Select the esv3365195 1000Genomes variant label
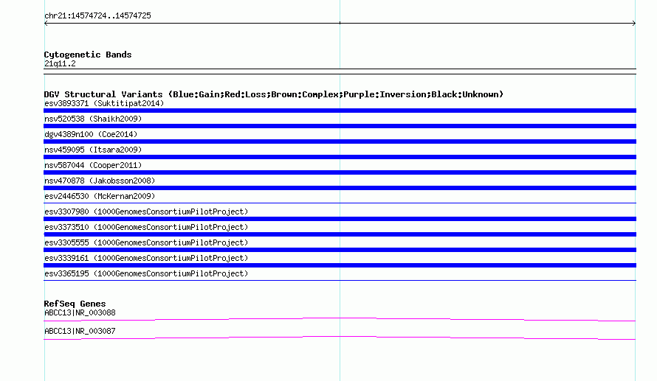Screen dimensions: 657x381 pos(146,273)
